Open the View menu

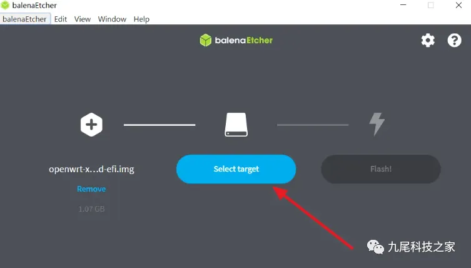[83, 19]
